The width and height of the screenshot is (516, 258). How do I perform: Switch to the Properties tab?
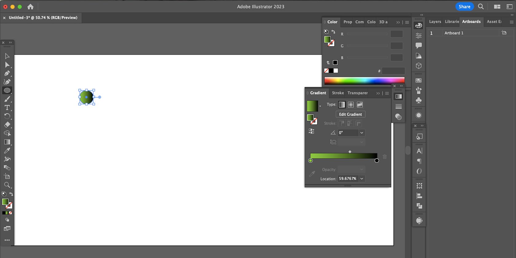pyautogui.click(x=348, y=22)
